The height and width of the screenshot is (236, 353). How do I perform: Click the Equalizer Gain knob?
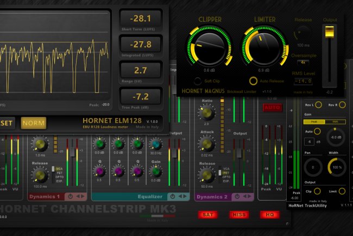pos(156,172)
